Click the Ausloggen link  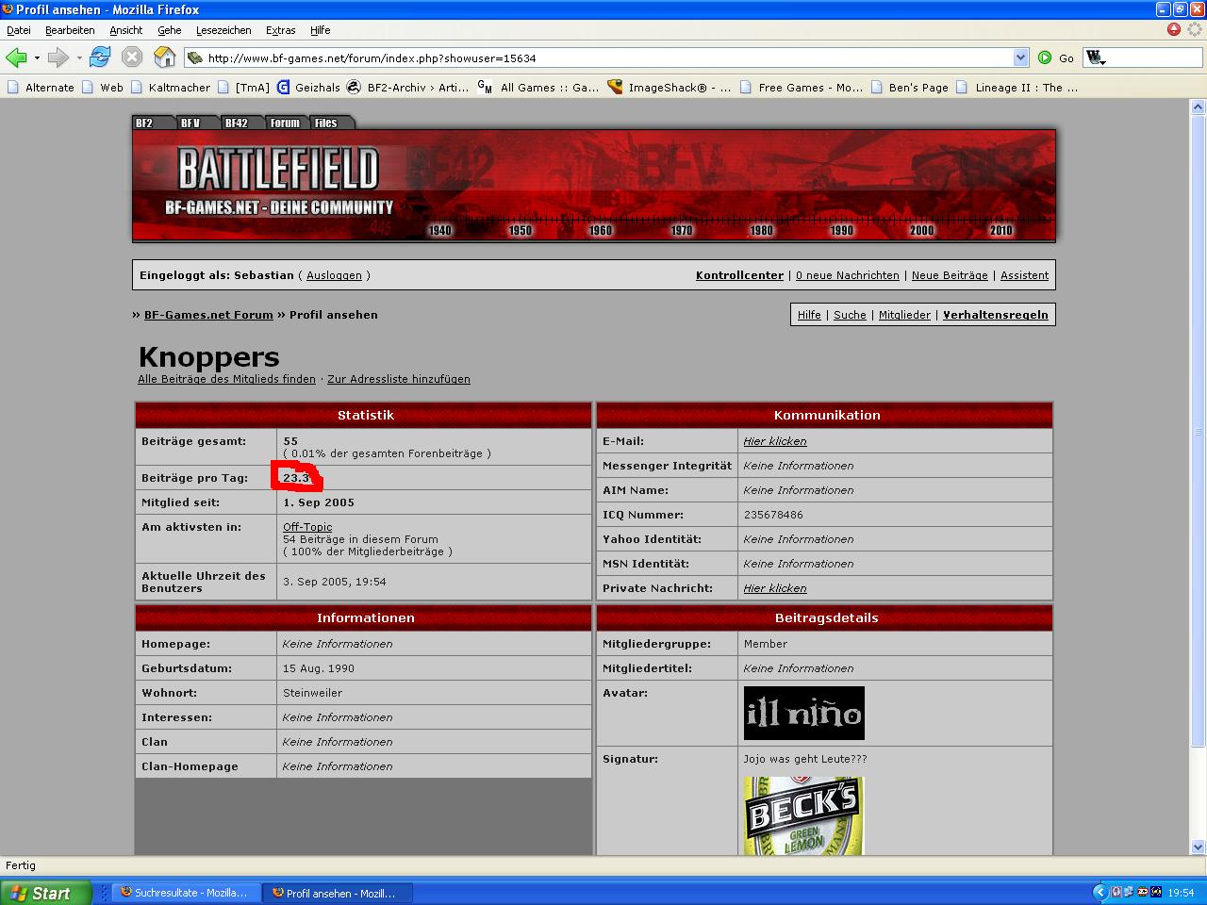(334, 275)
